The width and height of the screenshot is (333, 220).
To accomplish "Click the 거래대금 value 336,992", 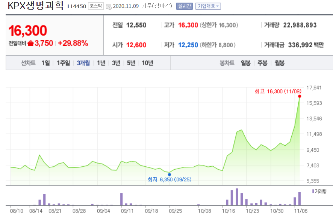I will pos(300,45).
